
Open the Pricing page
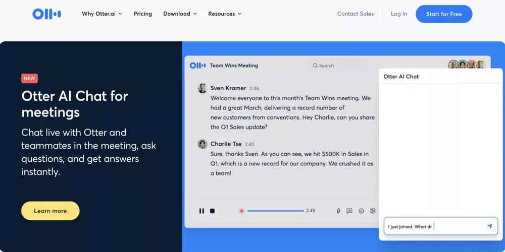click(x=143, y=14)
